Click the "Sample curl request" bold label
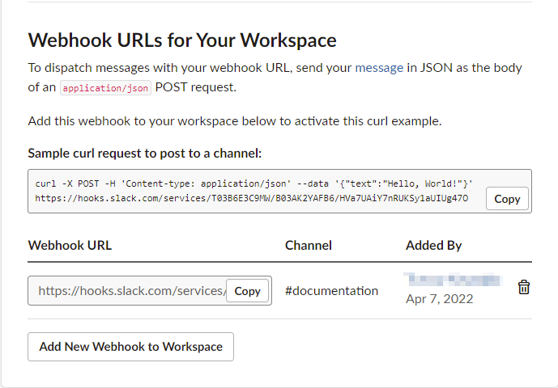This screenshot has height=388, width=558. [x=145, y=153]
